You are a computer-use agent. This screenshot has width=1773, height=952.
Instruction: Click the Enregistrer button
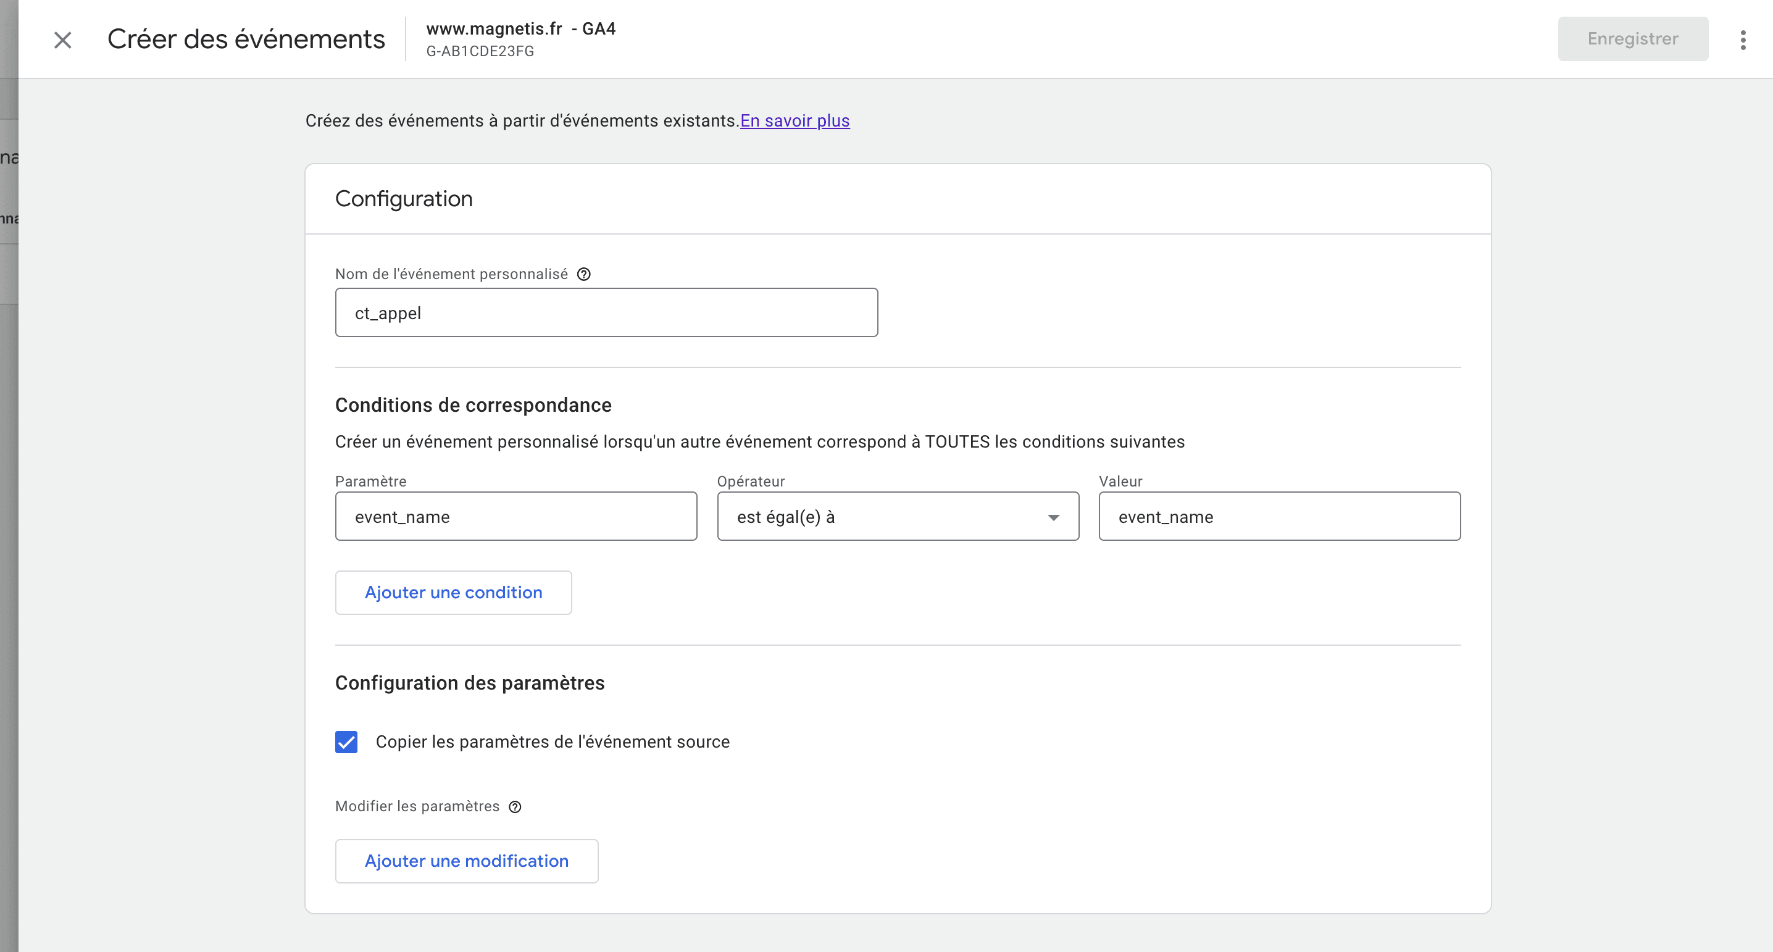tap(1633, 38)
